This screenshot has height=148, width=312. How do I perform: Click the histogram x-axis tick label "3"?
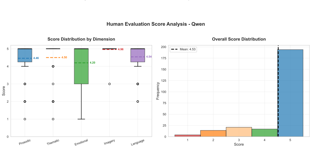point(239,140)
